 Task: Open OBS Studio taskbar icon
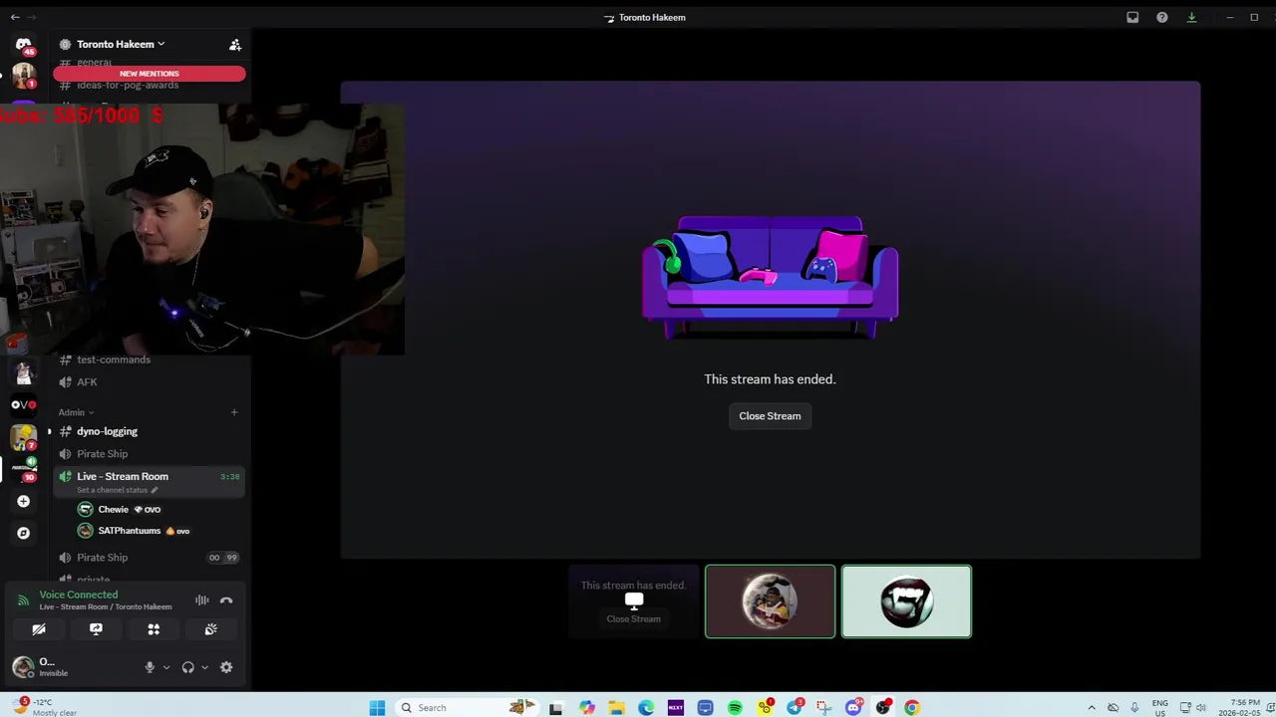(x=883, y=708)
